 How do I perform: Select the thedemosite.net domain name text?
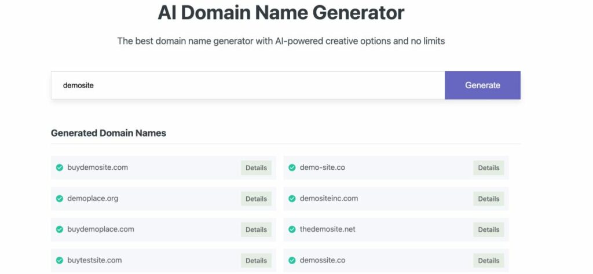click(327, 229)
